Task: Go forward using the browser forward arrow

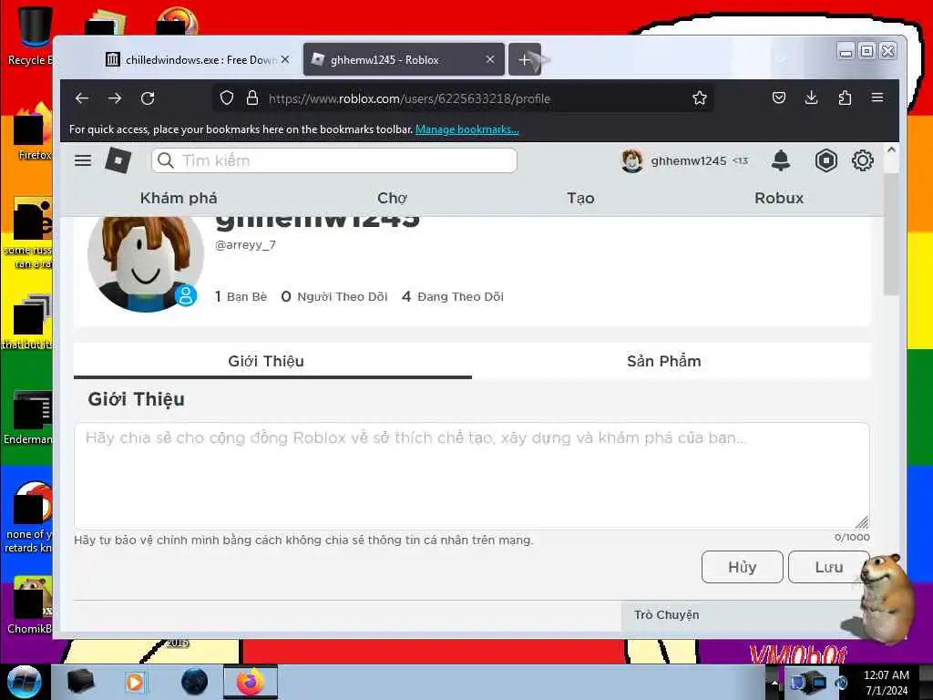Action: pos(115,98)
